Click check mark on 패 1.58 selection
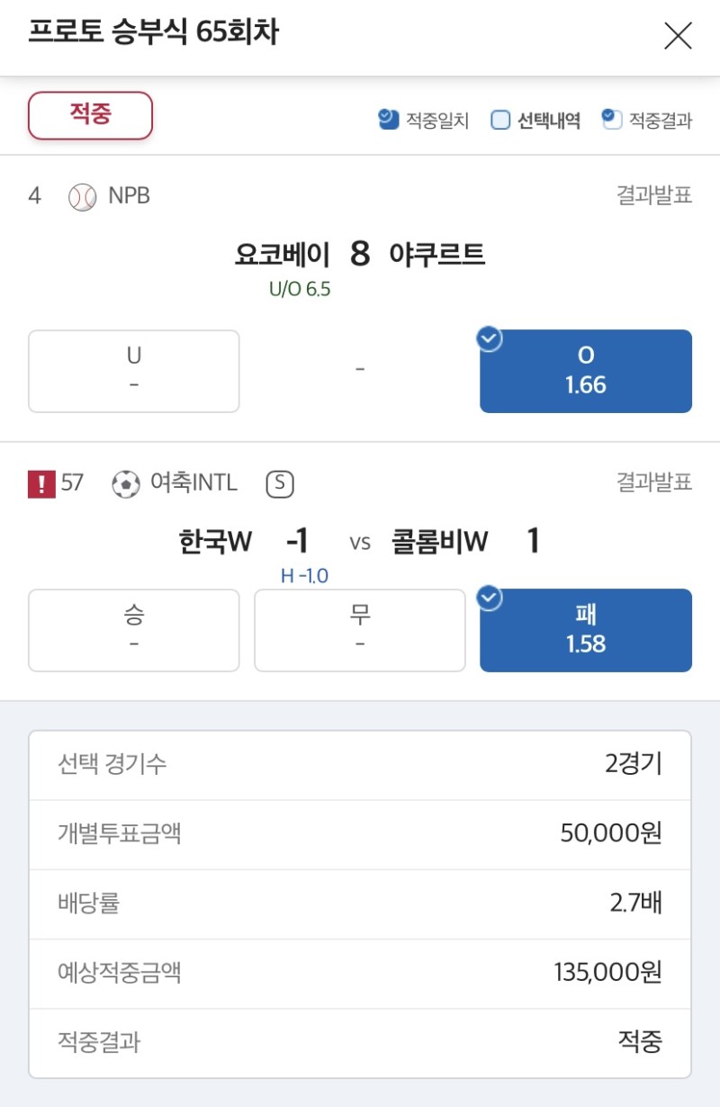The height and width of the screenshot is (1107, 720). tap(490, 598)
